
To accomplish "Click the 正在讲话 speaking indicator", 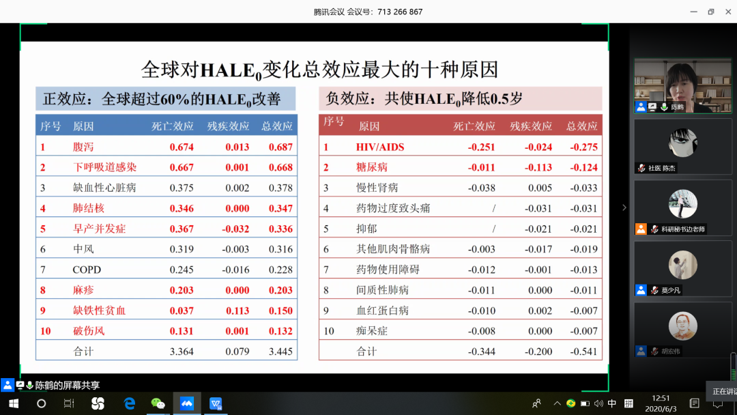I will pos(717,391).
